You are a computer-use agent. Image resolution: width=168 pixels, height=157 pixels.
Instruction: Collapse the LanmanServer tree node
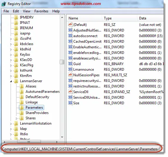coord(11,81)
